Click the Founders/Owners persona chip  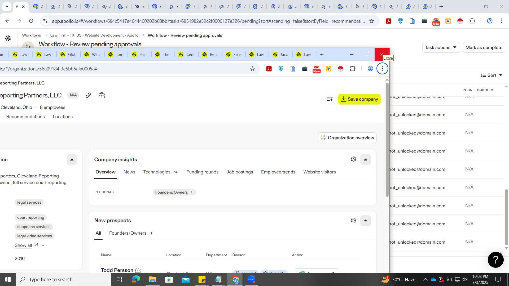[174, 192]
